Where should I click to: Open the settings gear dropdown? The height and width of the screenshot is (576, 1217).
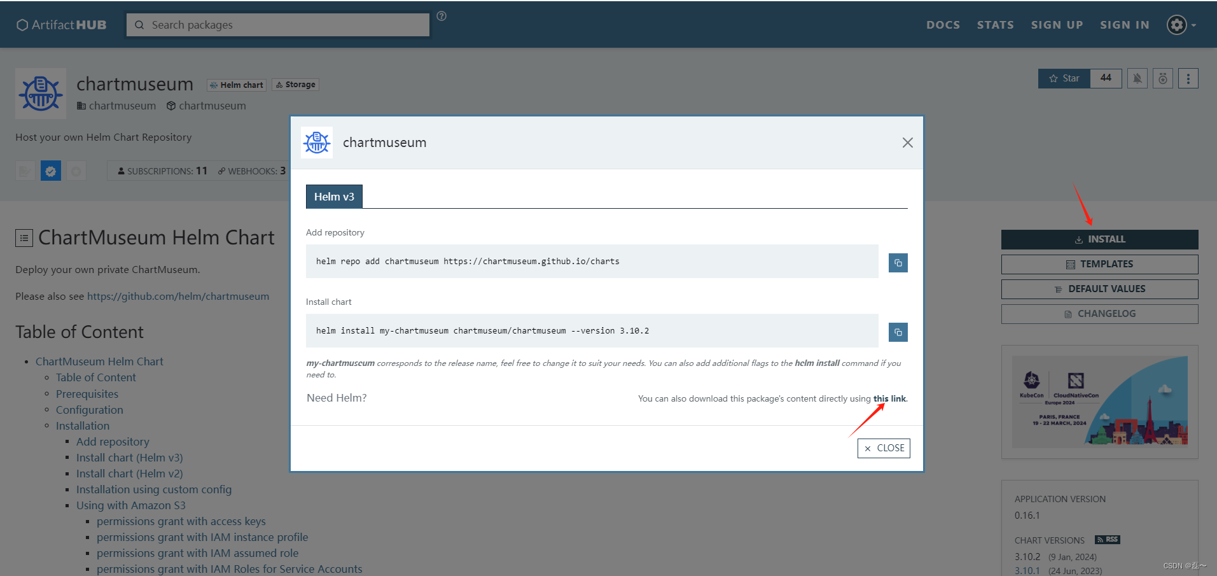[1181, 25]
